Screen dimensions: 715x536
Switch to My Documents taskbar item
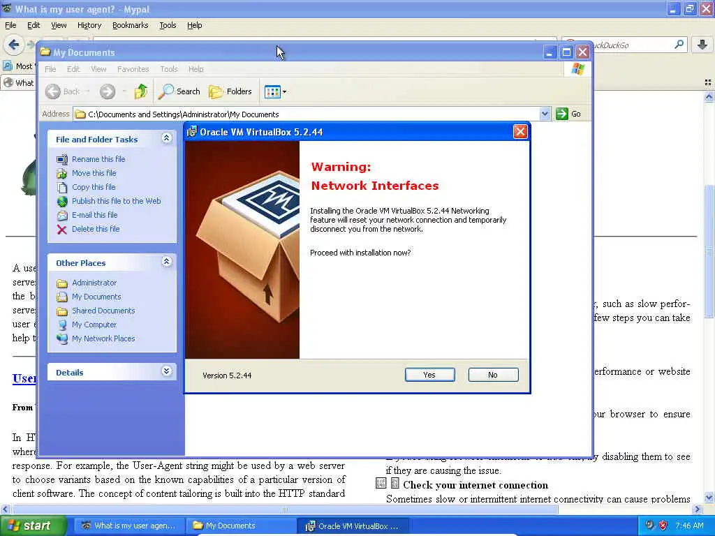[x=241, y=526]
